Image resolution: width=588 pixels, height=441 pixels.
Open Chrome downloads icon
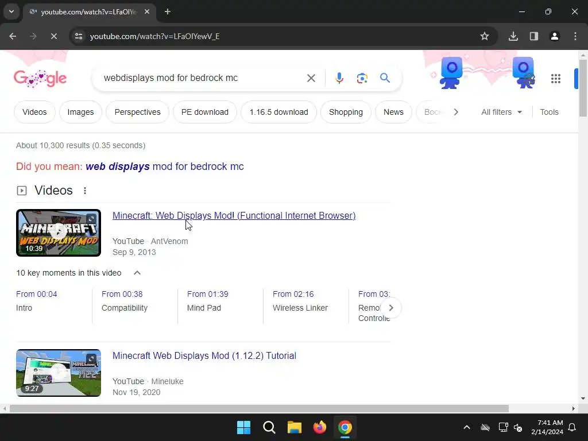[x=513, y=36]
